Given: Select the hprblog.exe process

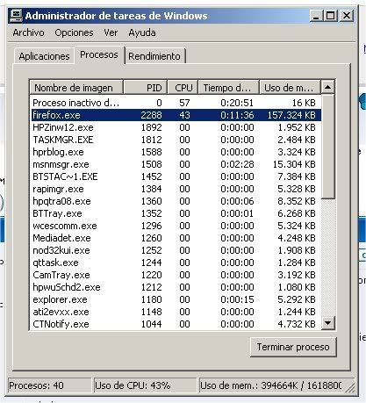Looking at the screenshot, I should (176, 152).
